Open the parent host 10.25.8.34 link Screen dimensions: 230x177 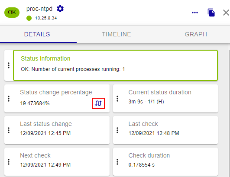46,18
